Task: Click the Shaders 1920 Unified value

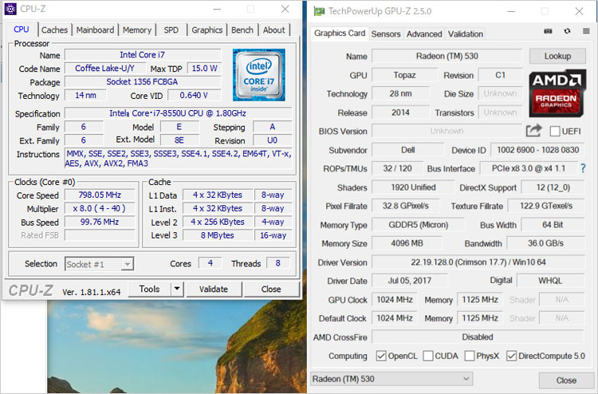Action: click(413, 187)
